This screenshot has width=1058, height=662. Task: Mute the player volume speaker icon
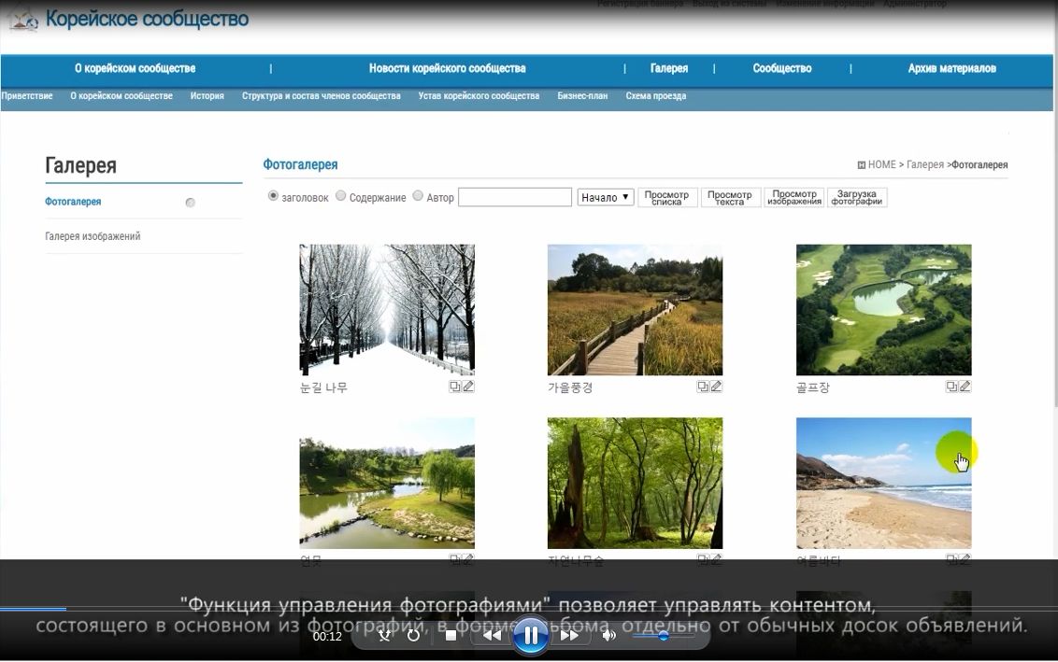click(x=608, y=636)
